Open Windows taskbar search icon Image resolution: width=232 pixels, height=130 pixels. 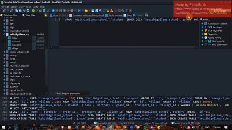[x=10, y=127]
